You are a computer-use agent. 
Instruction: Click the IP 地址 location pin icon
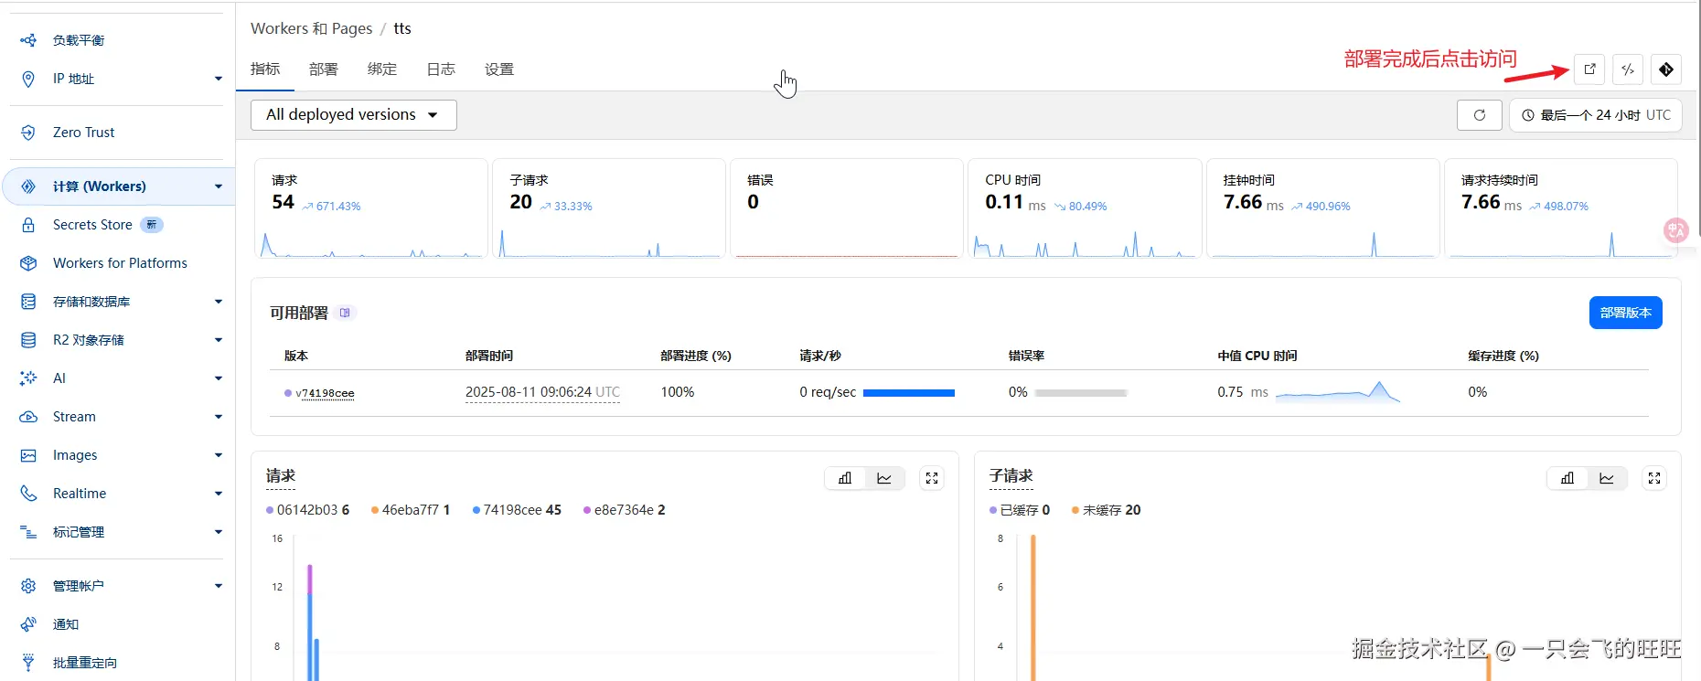coord(28,79)
